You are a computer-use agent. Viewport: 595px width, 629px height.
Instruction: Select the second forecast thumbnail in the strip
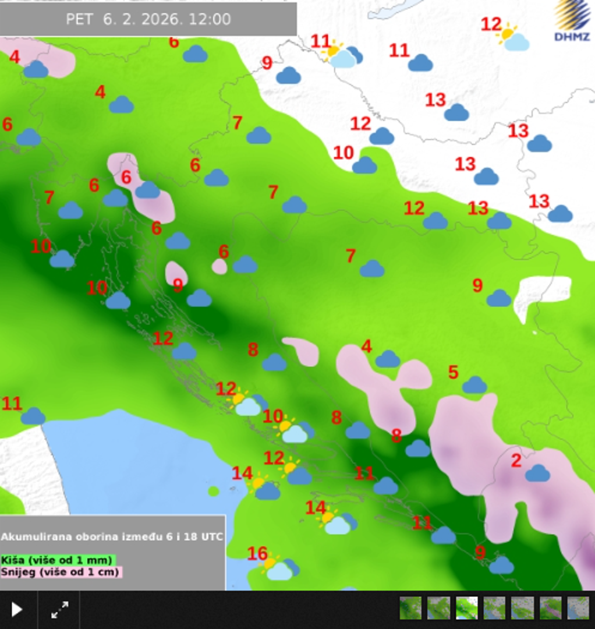point(438,608)
